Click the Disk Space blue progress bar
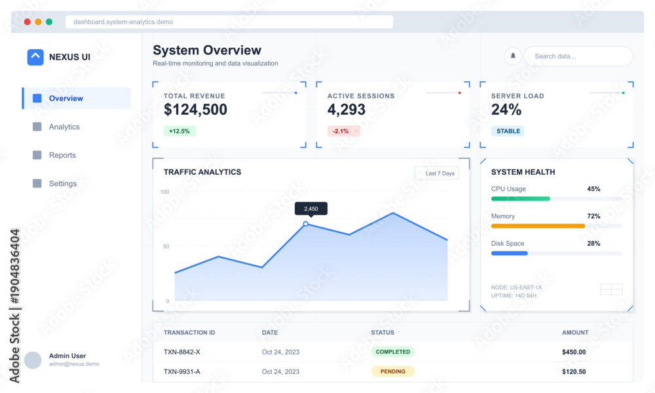 [x=510, y=253]
